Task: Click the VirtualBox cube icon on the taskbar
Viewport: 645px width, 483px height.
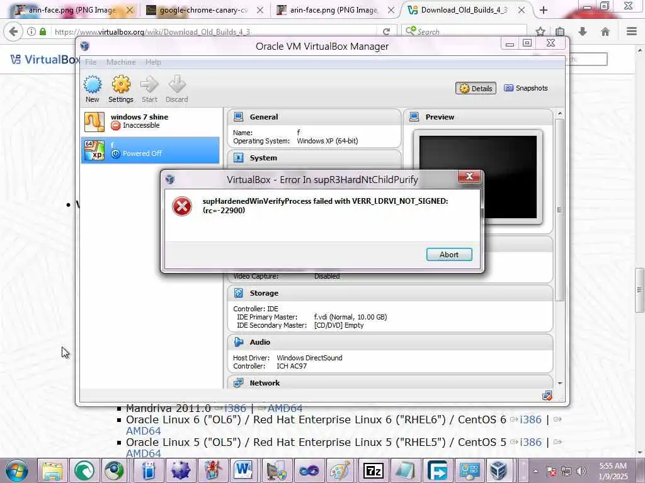Action: pyautogui.click(x=499, y=470)
